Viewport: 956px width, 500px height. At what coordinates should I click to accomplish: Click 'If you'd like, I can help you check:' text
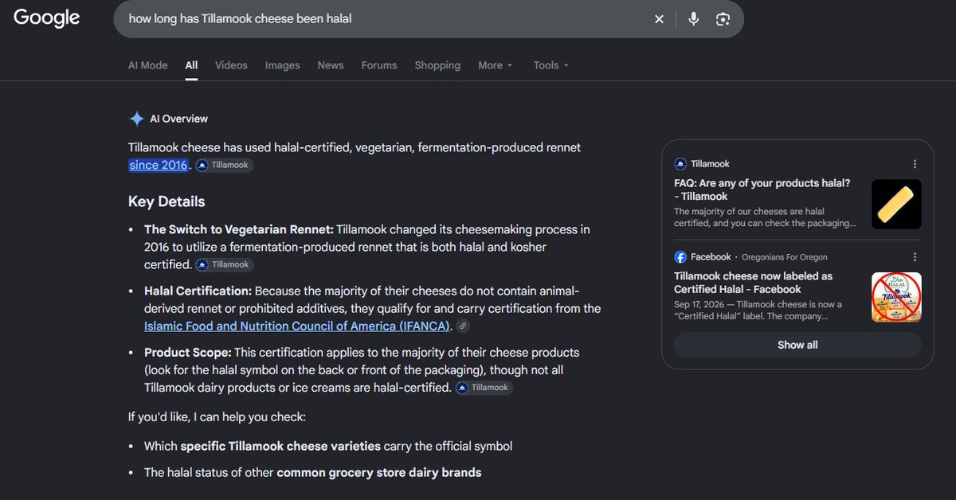(x=217, y=416)
